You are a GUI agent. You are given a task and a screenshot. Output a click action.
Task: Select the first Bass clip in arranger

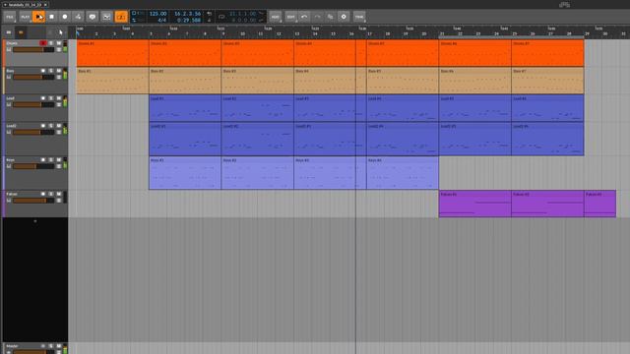[112, 81]
